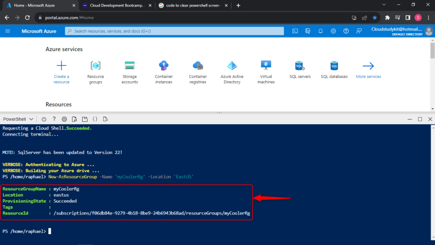Click the install app icon in address bar
This screenshot has height=245, width=435.
pos(355,17)
